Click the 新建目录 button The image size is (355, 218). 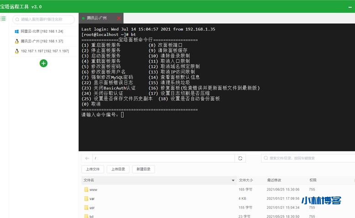143,169
